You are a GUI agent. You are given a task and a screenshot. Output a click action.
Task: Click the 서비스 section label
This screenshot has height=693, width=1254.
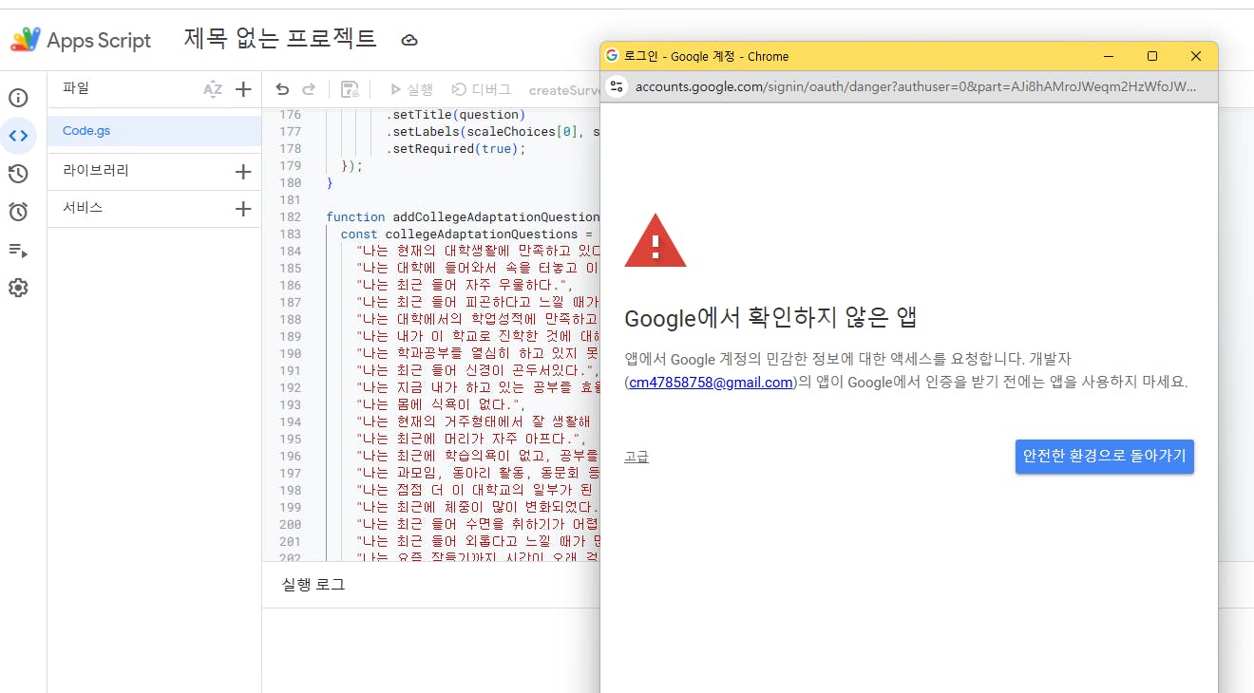(x=83, y=208)
